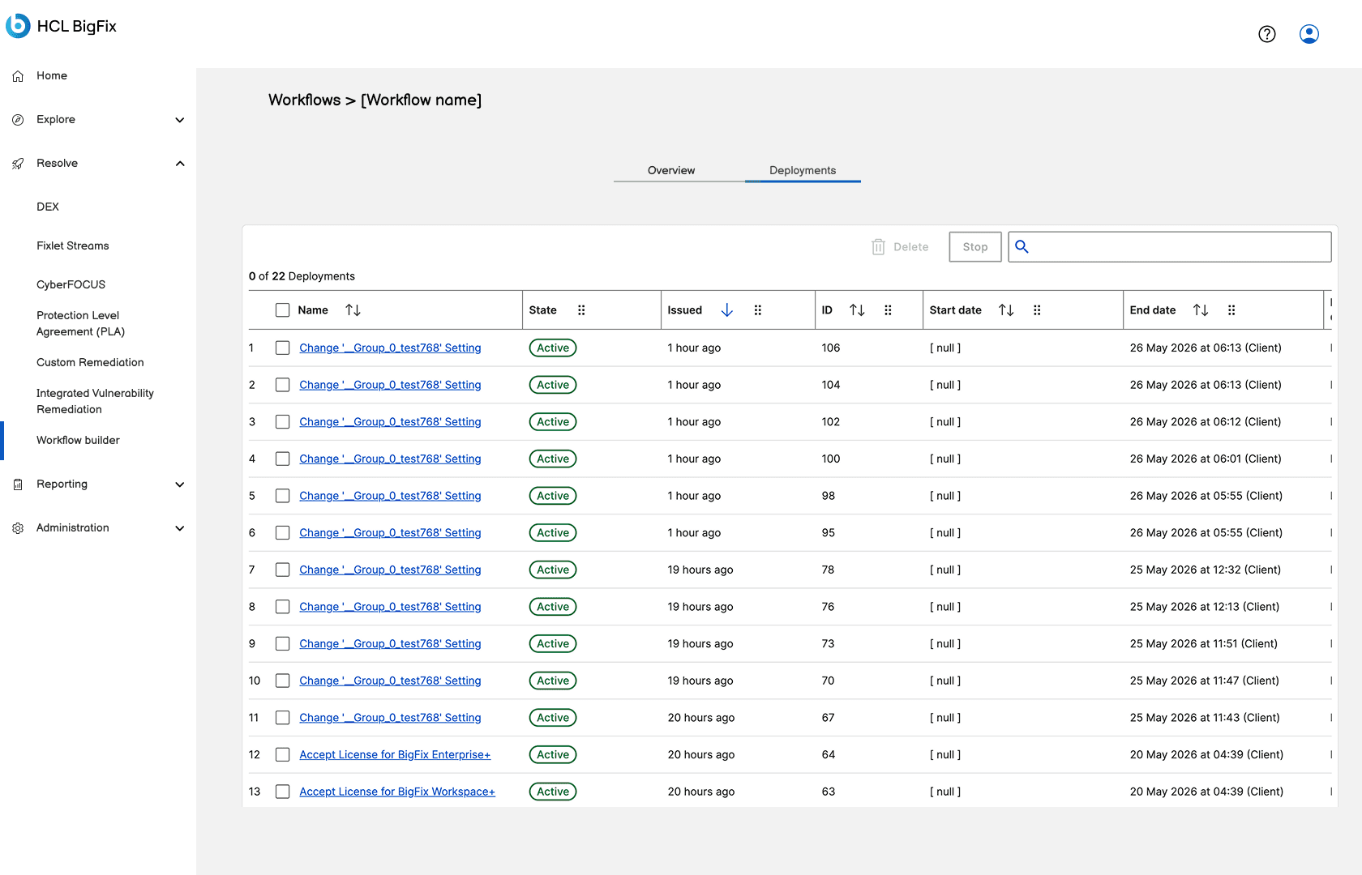Viewport: 1362px width, 875px height.
Task: Check the checkbox for row 1
Action: (282, 348)
